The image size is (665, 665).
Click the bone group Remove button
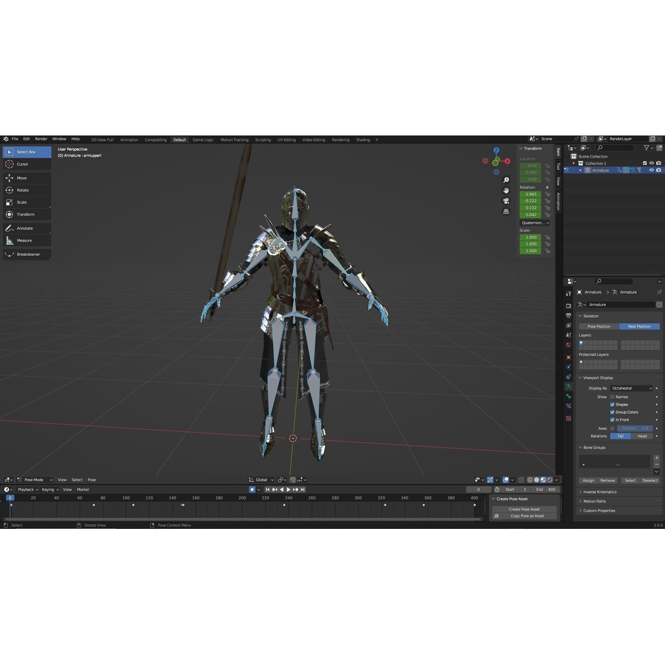coord(607,480)
